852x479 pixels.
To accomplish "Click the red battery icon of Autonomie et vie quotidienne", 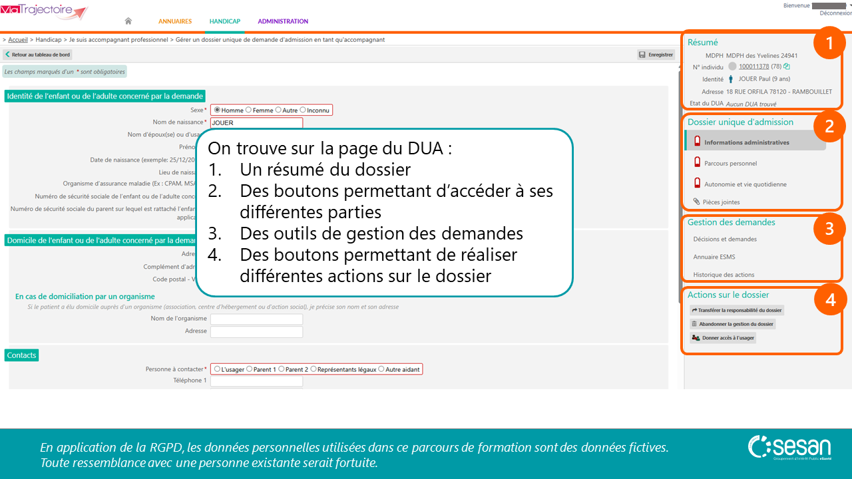I will point(698,184).
